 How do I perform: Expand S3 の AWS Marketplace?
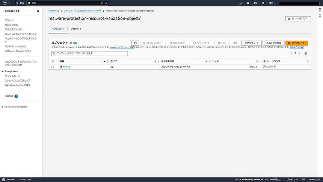[3, 107]
